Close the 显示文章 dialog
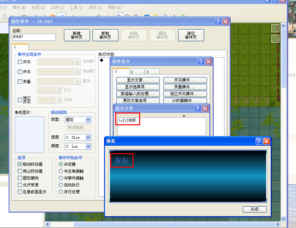This screenshot has width=296, height=228. click(205, 108)
